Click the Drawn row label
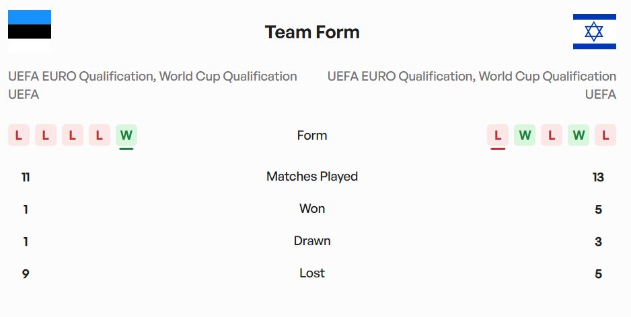 click(312, 241)
